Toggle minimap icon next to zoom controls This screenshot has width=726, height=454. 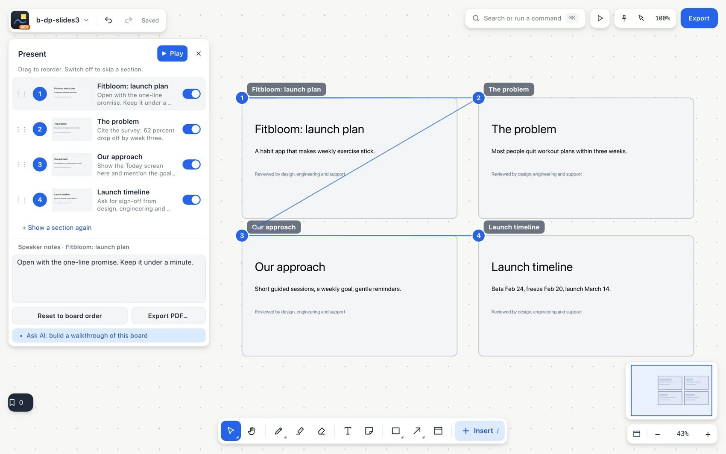click(x=637, y=434)
